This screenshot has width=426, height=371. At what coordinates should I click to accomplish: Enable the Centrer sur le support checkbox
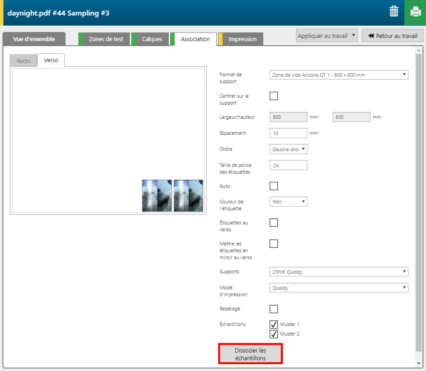click(274, 96)
